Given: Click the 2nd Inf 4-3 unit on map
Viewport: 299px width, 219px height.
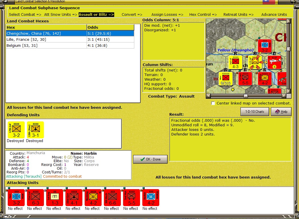Looking at the screenshot, I should (x=236, y=62).
